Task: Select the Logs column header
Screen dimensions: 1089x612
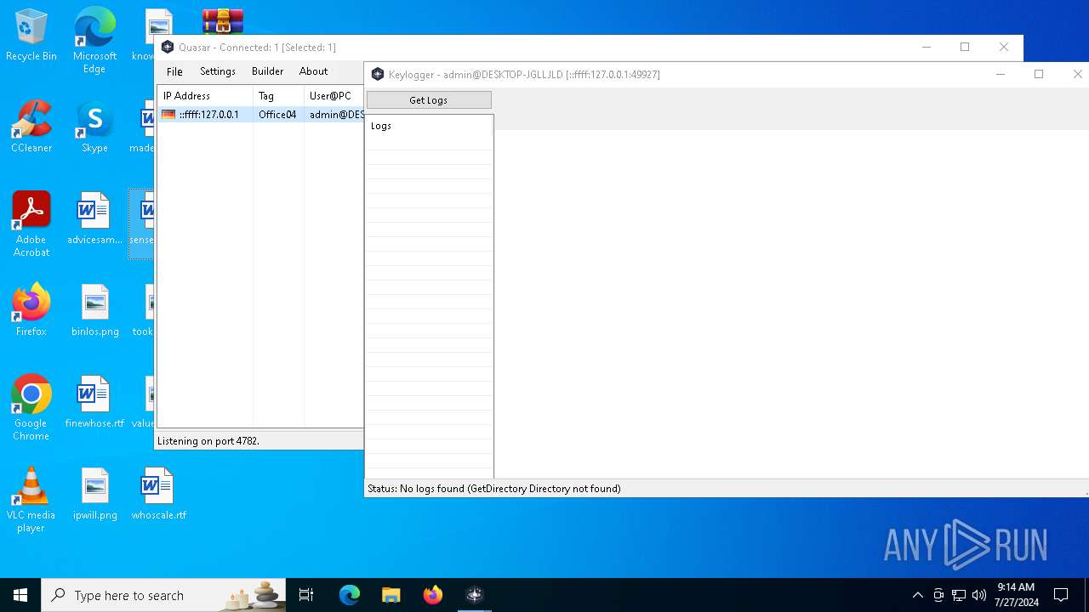Action: tap(429, 126)
